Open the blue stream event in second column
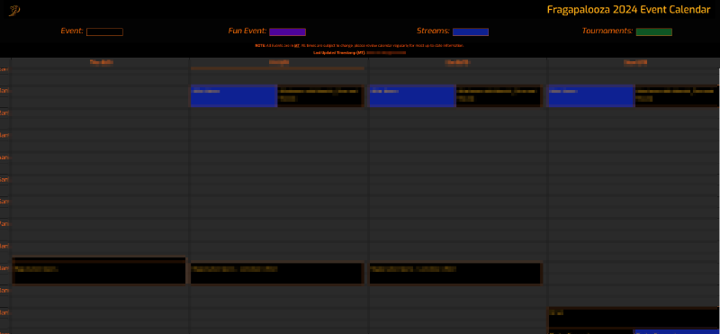Image resolution: width=720 pixels, height=334 pixels. (234, 96)
